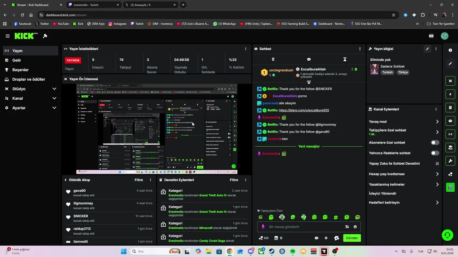Open Hedefleri belirleyin arrow
Image resolution: width=458 pixels, height=257 pixels.
437,203
